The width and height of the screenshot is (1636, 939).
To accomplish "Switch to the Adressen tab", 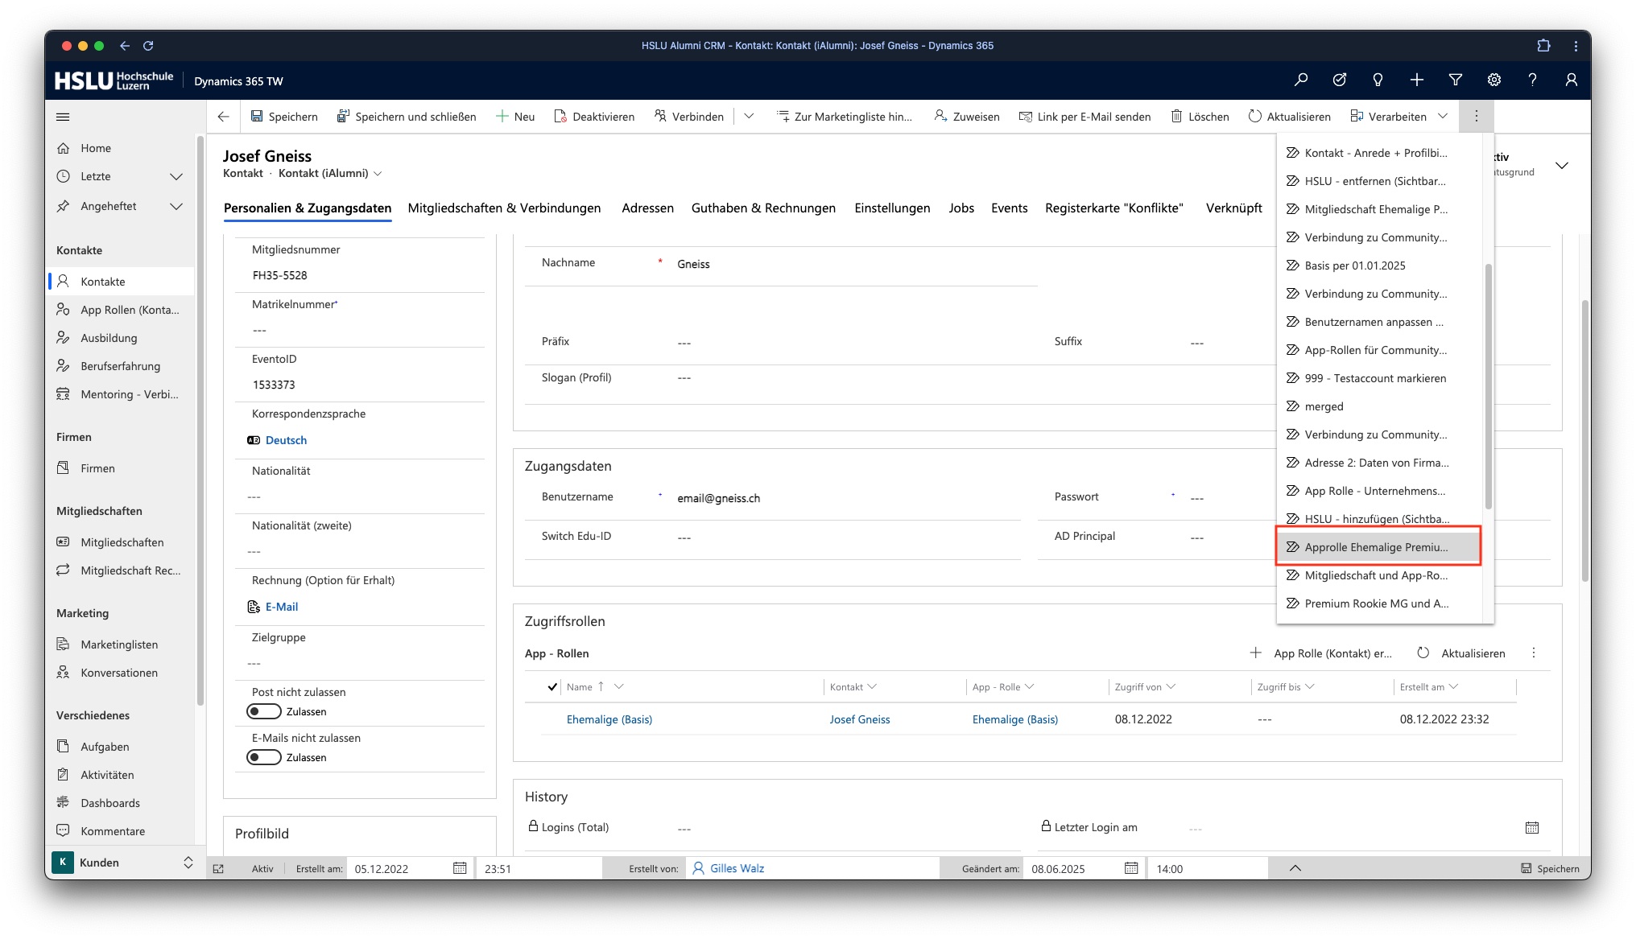I will click(647, 208).
